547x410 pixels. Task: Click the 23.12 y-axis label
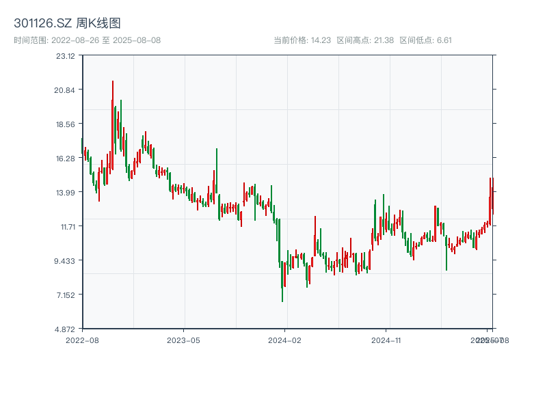66,55
